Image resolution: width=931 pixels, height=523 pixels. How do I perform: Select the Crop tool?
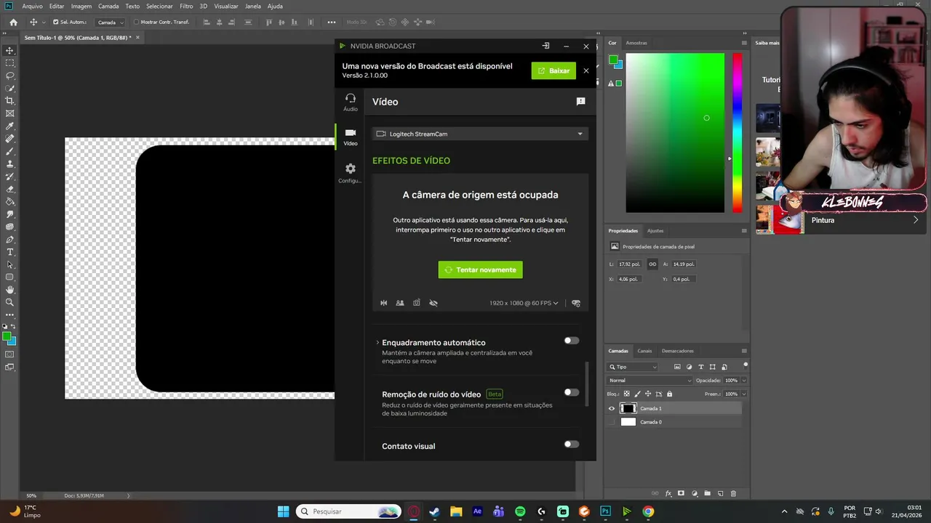(x=9, y=101)
